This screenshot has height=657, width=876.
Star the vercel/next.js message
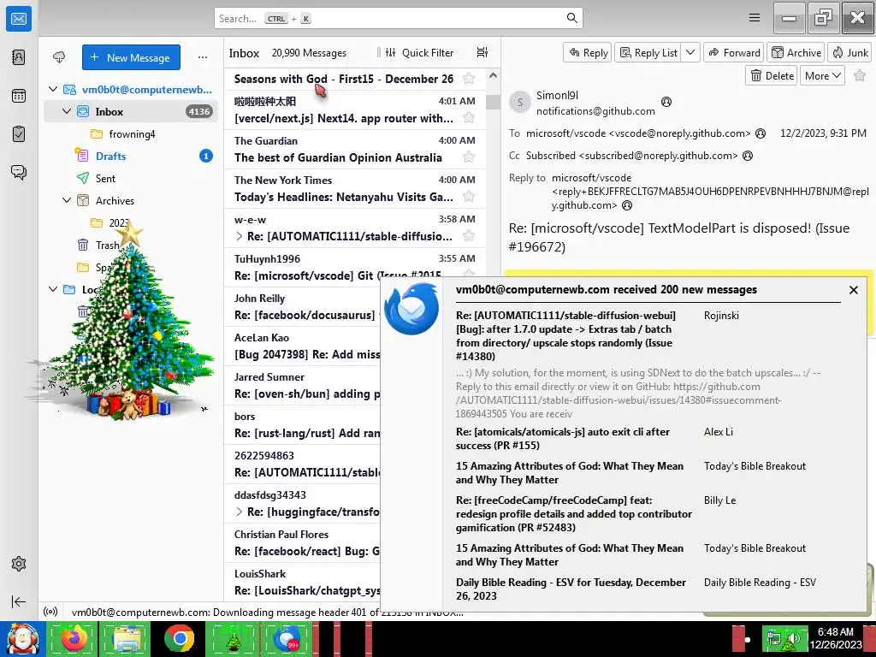(469, 118)
